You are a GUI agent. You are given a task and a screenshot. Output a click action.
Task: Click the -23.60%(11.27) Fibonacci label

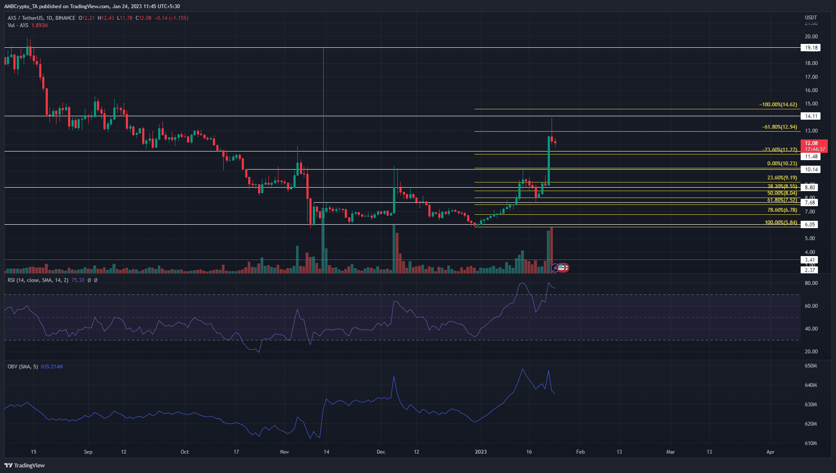pos(780,150)
